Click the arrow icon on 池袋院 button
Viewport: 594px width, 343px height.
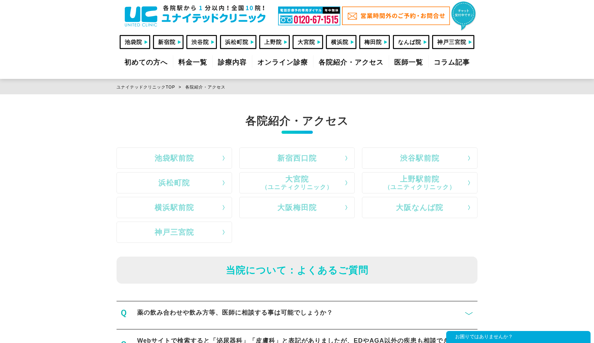pos(146,42)
